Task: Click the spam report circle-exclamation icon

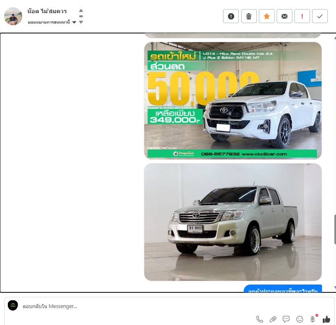Action: tap(231, 16)
